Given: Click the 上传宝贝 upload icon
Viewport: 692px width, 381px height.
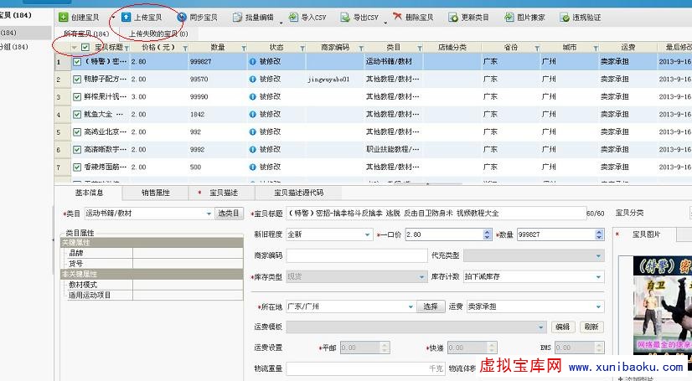Looking at the screenshot, I should (126, 17).
